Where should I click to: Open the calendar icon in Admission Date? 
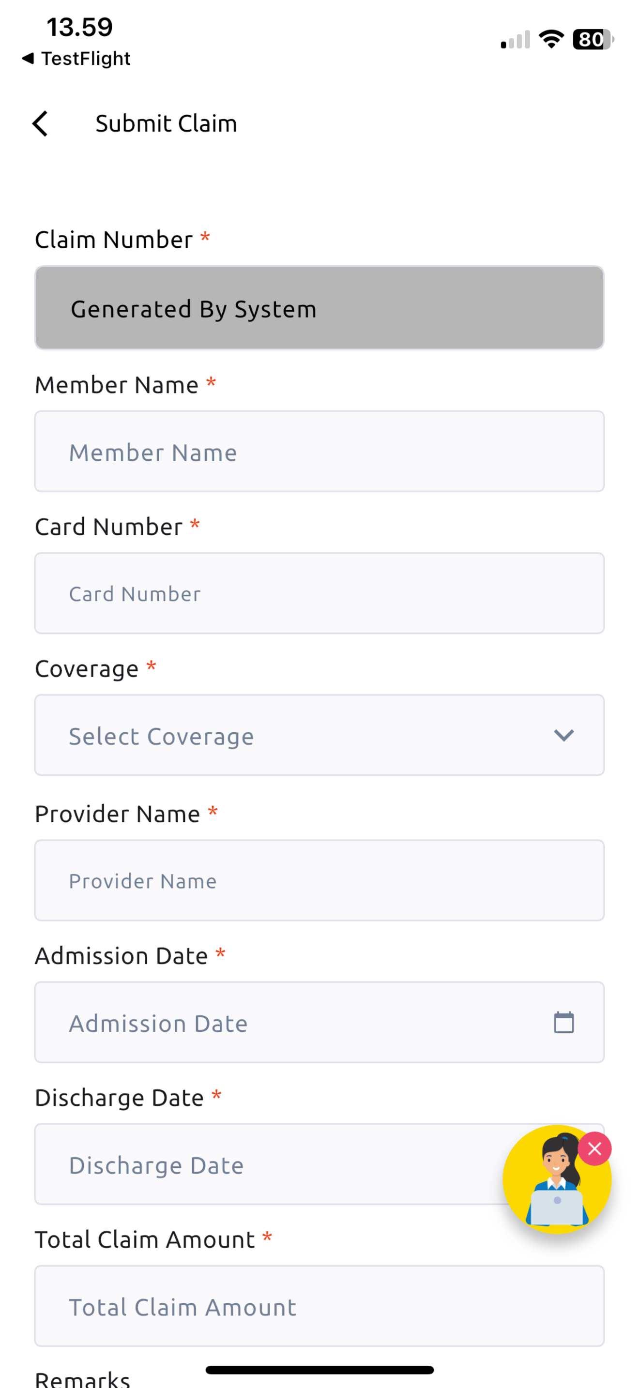[x=563, y=1022]
